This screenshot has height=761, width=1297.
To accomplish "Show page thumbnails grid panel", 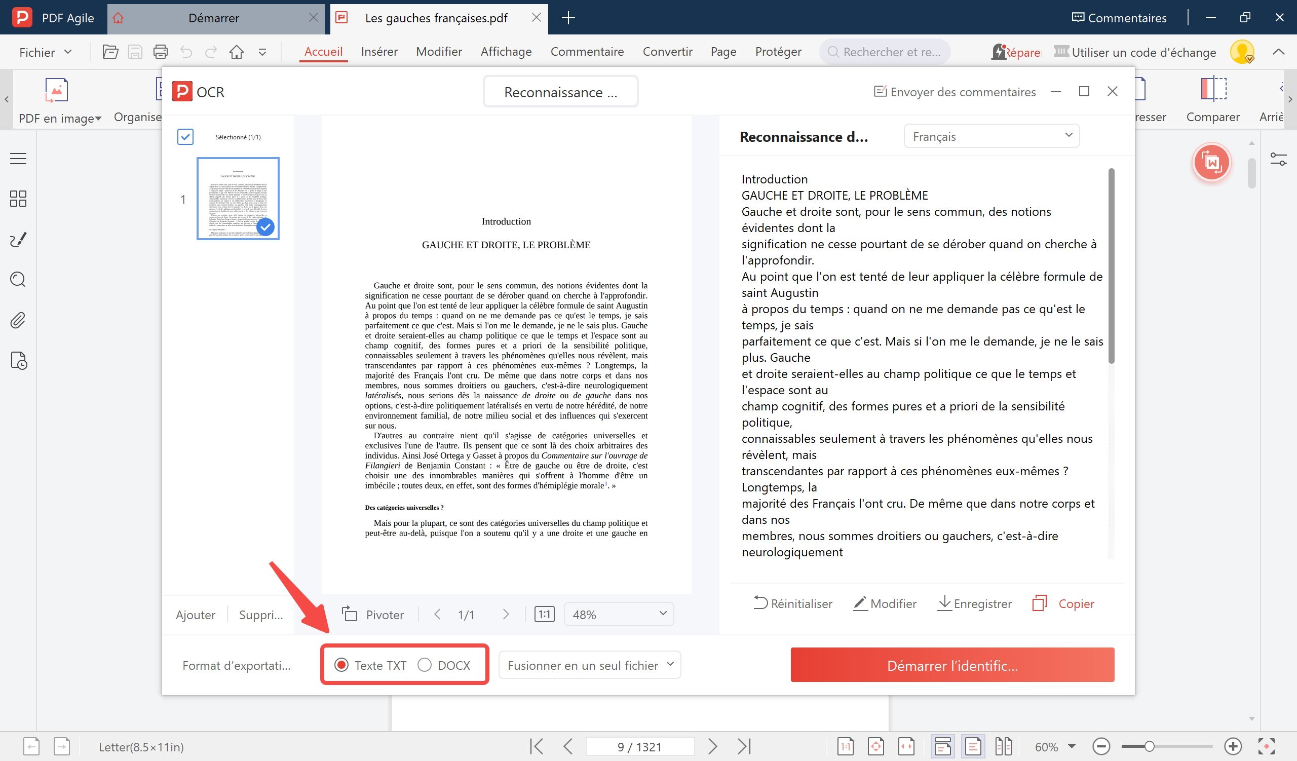I will coord(18,199).
